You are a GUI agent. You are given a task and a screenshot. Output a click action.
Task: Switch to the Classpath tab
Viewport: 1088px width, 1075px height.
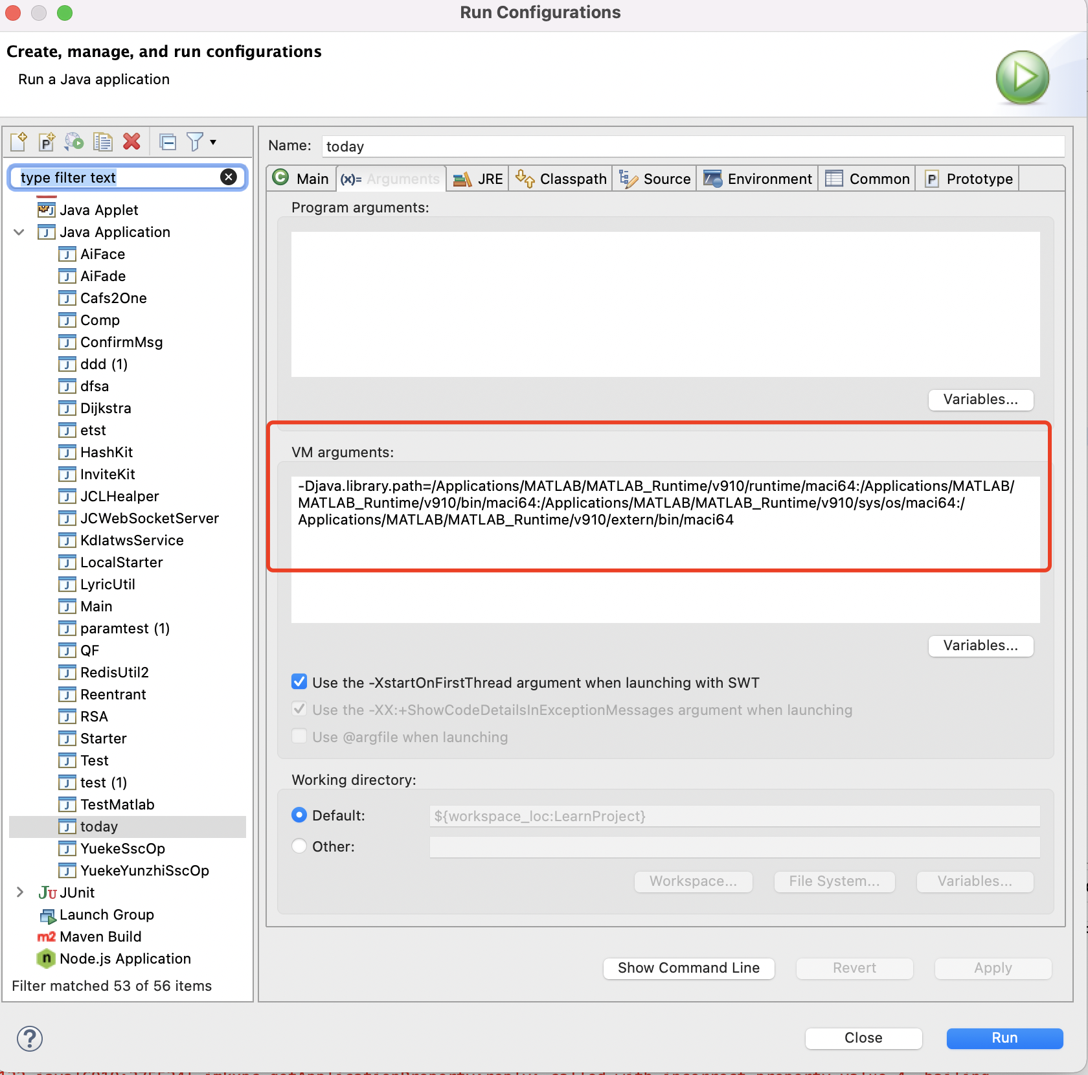pos(561,179)
